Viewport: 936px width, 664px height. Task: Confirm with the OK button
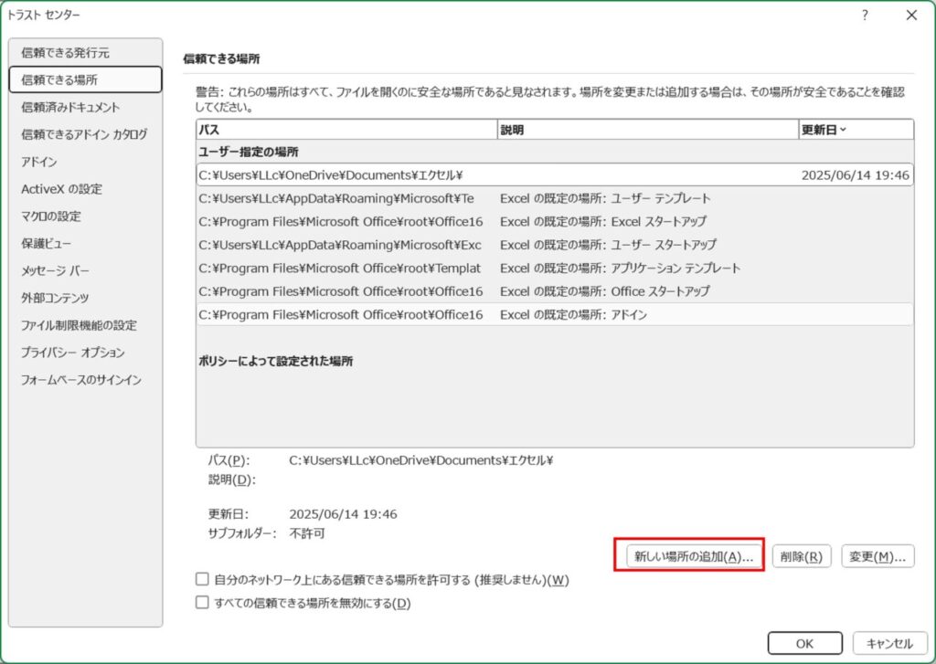tap(804, 643)
